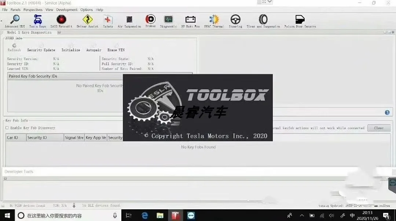
Task: Open the View menu
Action: point(49,10)
